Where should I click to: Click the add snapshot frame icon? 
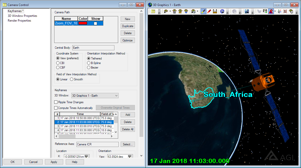click(x=265, y=11)
